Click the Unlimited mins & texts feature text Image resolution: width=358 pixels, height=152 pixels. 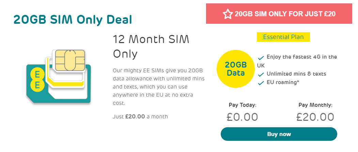[x=296, y=74]
